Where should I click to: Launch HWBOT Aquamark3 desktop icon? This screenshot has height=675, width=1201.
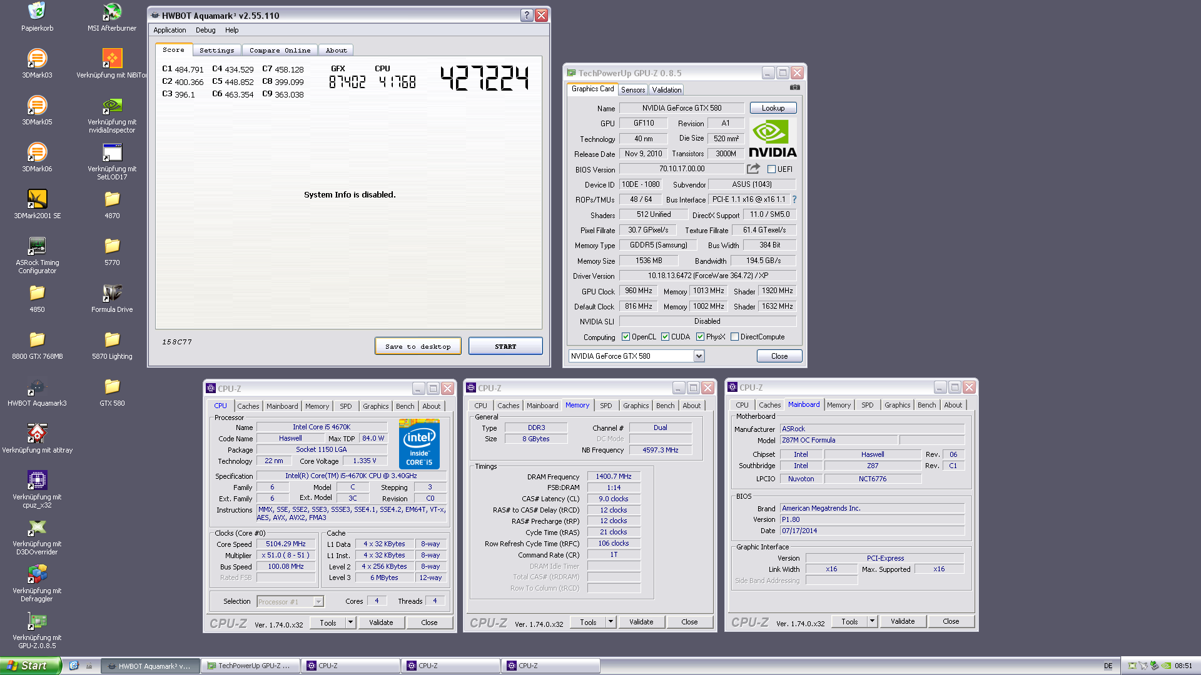(37, 386)
